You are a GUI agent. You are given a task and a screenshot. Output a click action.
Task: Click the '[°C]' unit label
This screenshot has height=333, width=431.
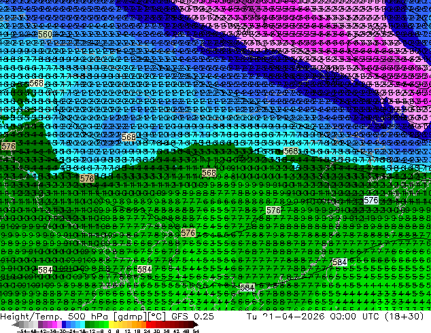(x=157, y=317)
